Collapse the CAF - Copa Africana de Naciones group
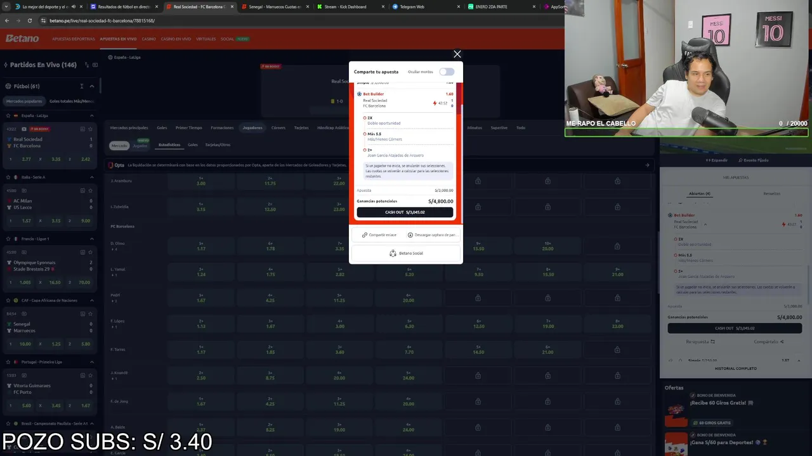The image size is (812, 456). (91, 300)
